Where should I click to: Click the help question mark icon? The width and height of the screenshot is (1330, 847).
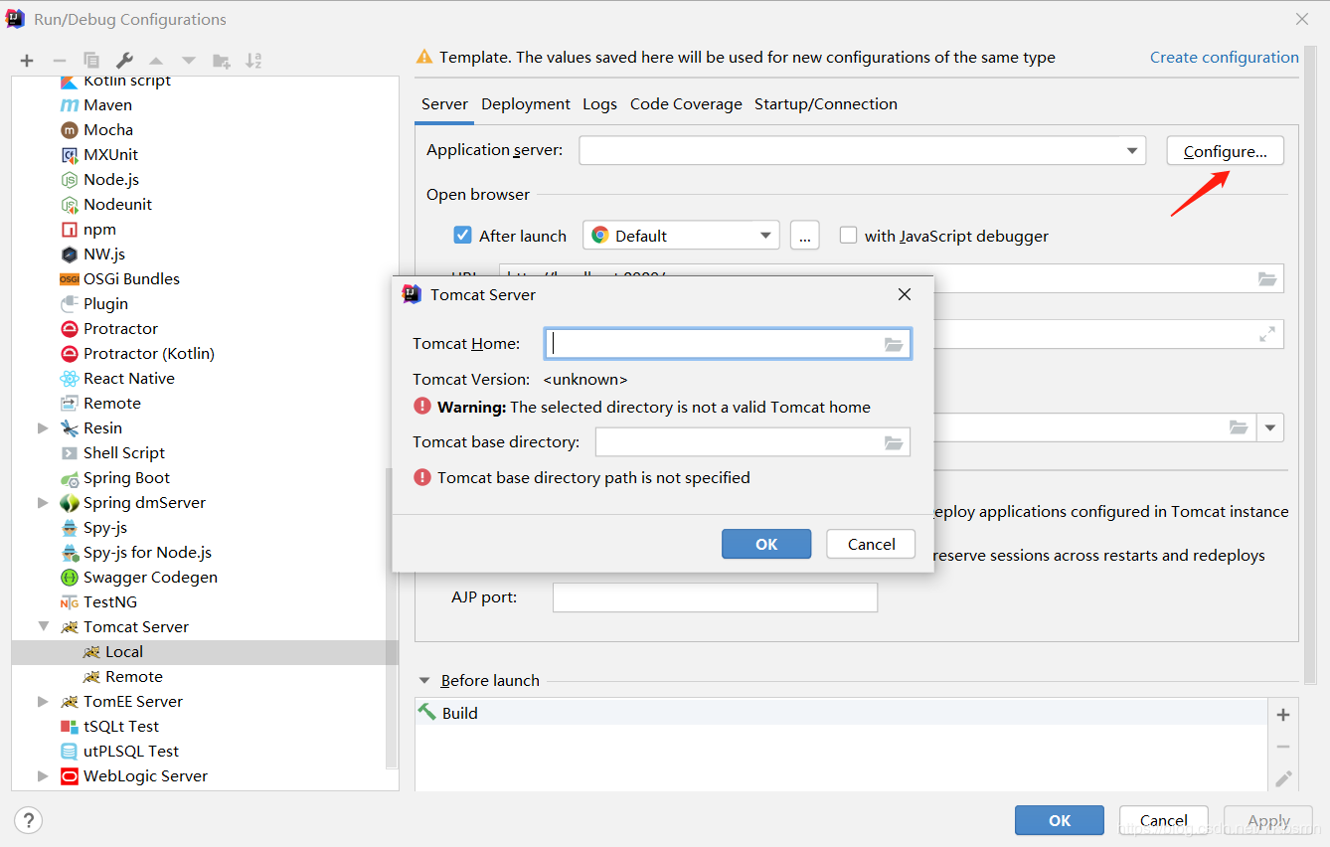point(29,820)
